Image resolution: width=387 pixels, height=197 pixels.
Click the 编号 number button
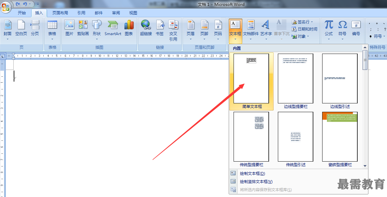[356, 28]
